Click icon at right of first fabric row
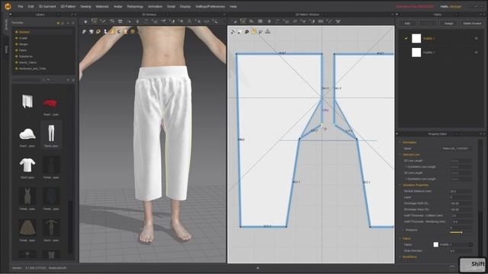 [476, 39]
